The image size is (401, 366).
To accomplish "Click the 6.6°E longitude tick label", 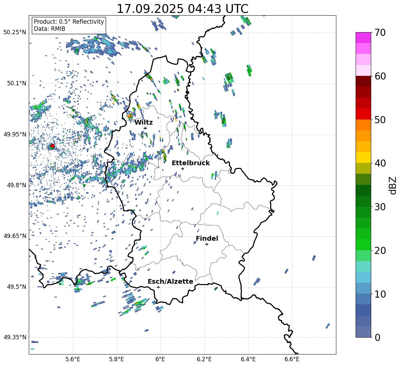I will [x=292, y=359].
